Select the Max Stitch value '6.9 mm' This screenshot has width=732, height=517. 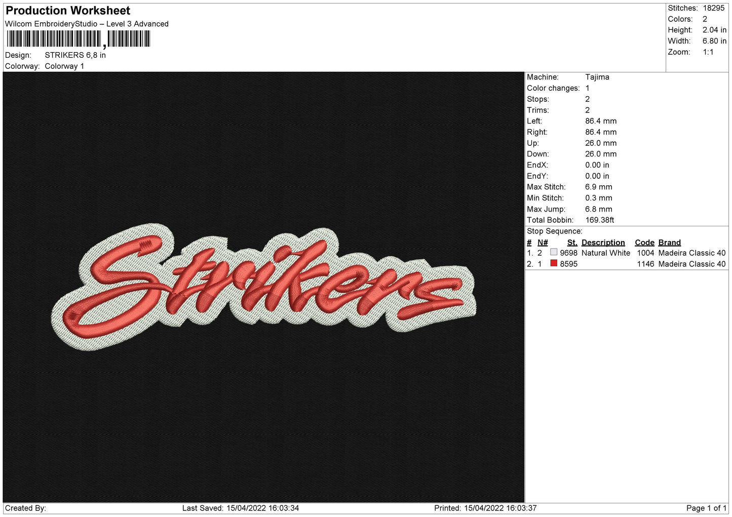pos(599,187)
